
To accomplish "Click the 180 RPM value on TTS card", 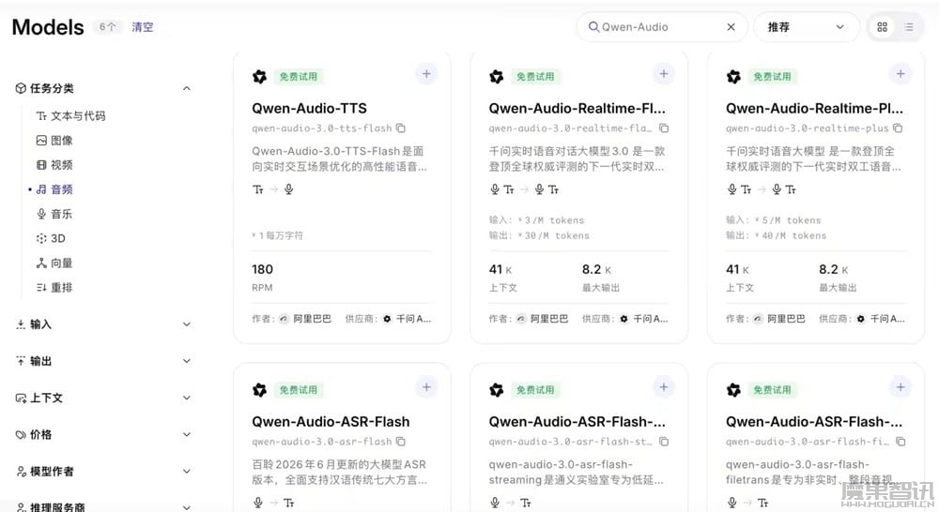I will [262, 270].
